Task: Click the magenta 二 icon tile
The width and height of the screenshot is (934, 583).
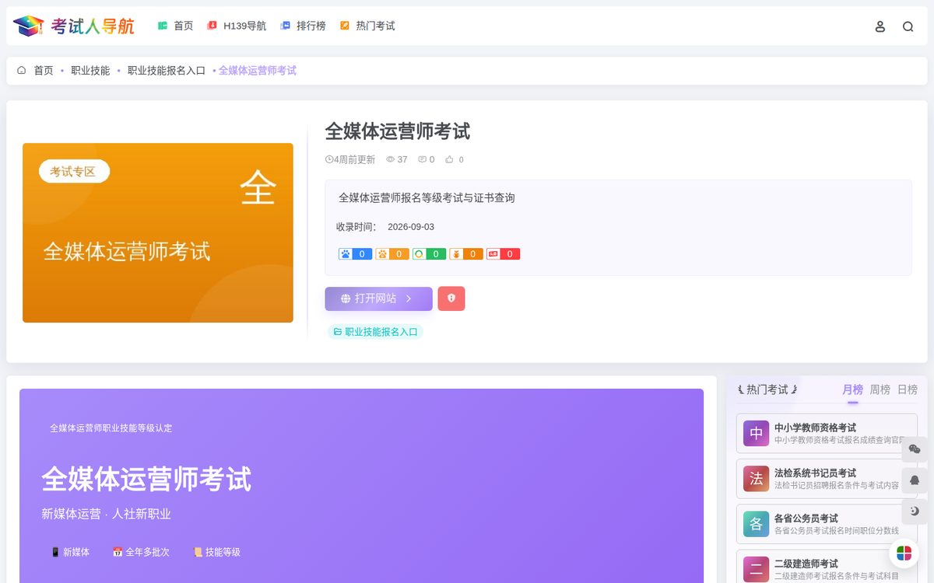Action: tap(756, 569)
